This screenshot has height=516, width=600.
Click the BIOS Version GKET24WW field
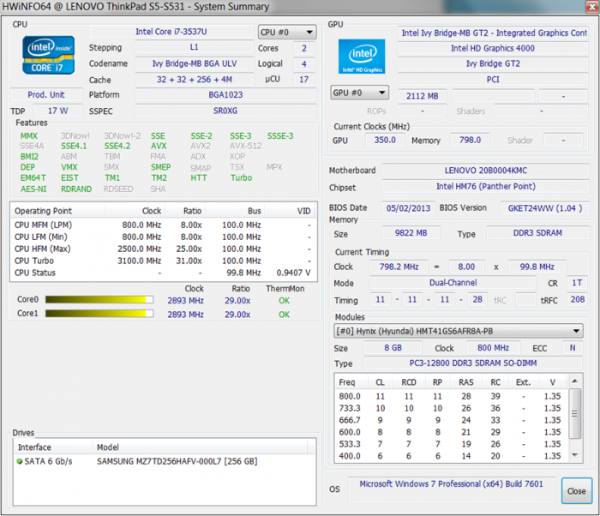(x=544, y=208)
